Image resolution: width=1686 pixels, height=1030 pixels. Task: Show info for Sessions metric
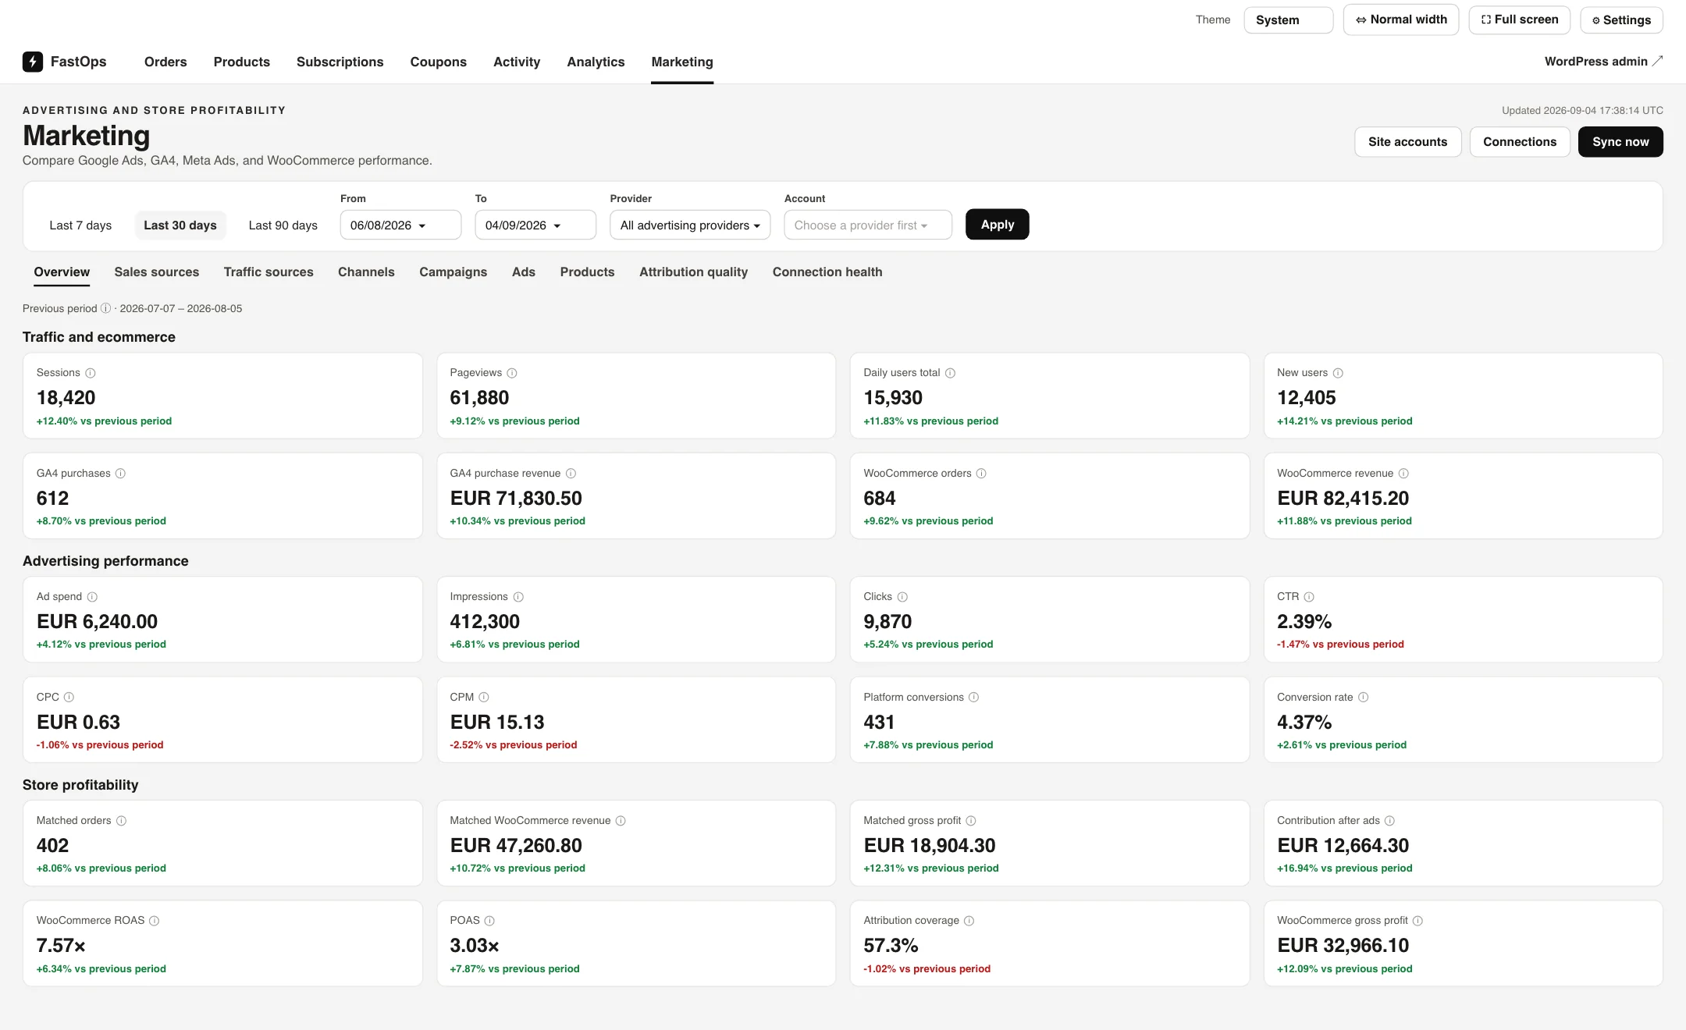tap(91, 373)
